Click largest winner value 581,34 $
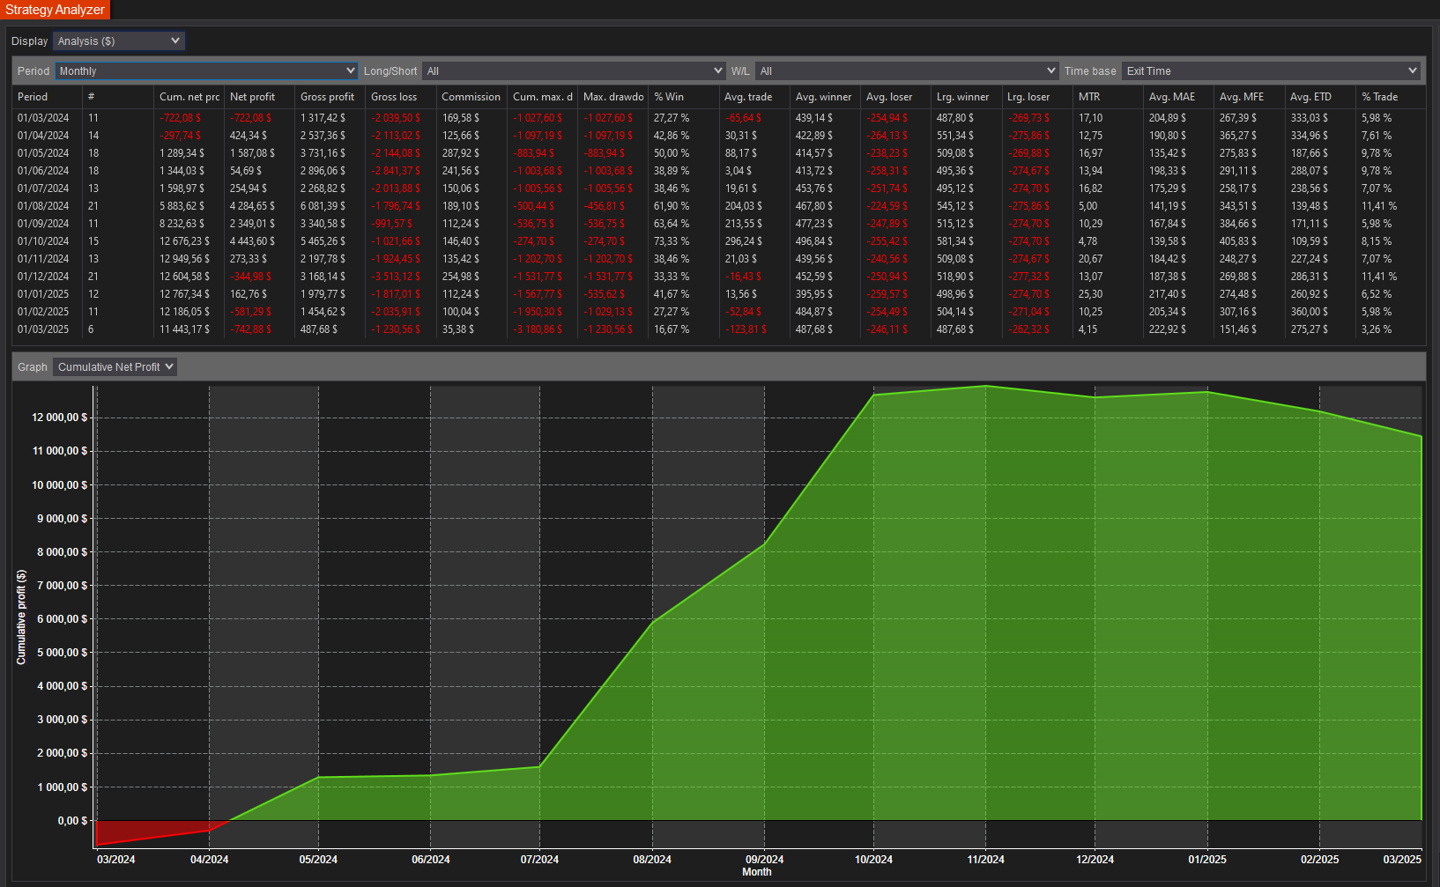 coord(955,241)
